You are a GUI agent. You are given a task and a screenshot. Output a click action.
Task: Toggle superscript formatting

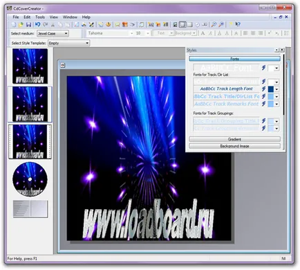point(270,33)
